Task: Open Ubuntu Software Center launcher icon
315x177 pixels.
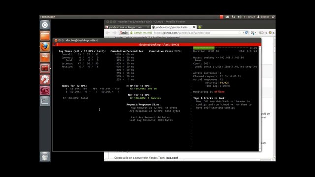Action: pyautogui.click(x=45, y=58)
